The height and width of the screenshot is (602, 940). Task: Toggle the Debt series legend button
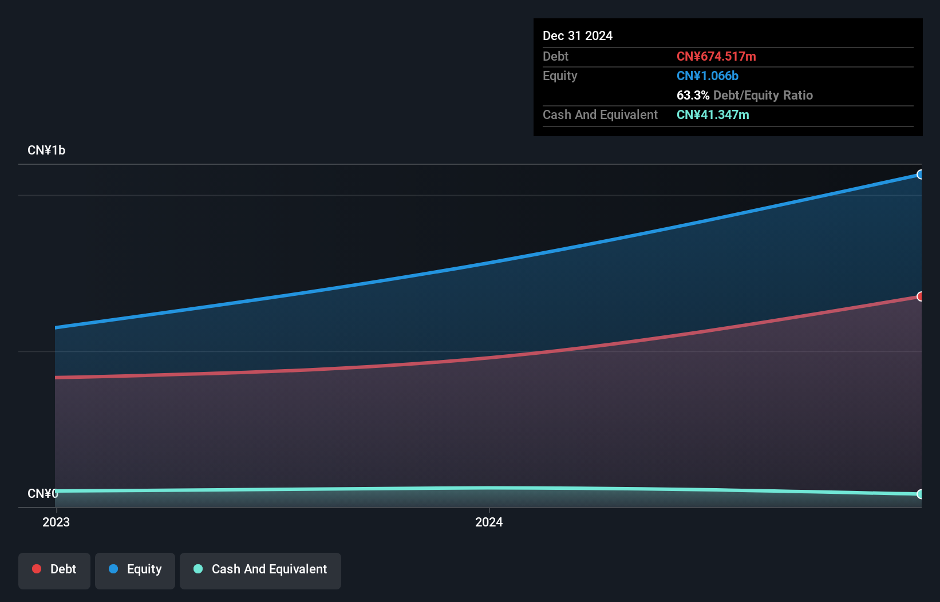pyautogui.click(x=54, y=571)
